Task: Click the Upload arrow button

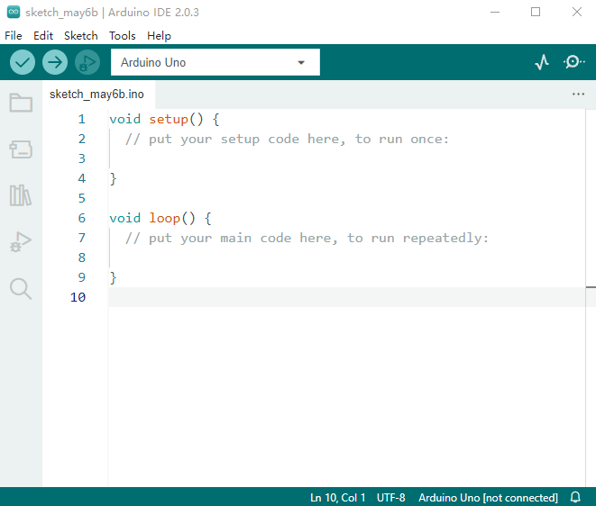Action: (x=55, y=62)
